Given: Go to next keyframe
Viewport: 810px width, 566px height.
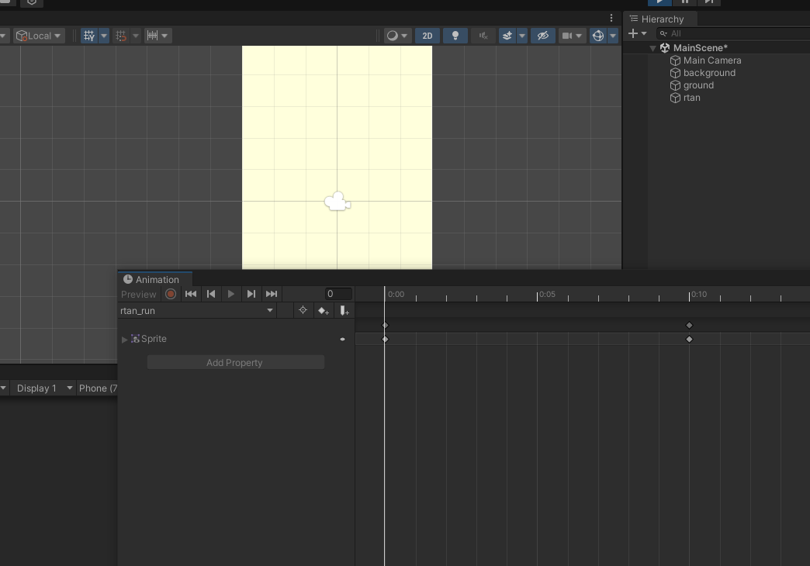Looking at the screenshot, I should [251, 294].
